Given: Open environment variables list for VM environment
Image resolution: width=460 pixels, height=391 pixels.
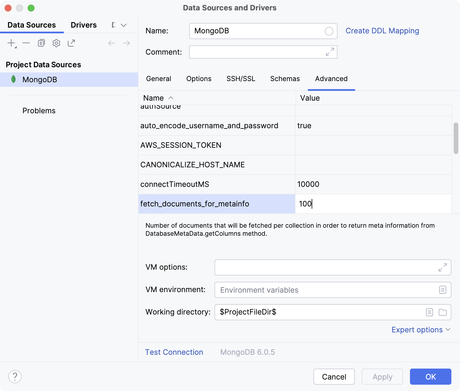Looking at the screenshot, I should [443, 290].
